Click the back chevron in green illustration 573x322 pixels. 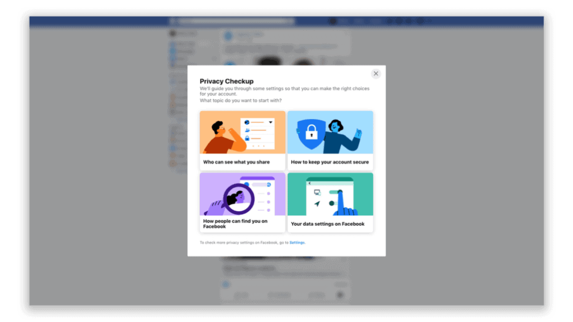tap(309, 183)
